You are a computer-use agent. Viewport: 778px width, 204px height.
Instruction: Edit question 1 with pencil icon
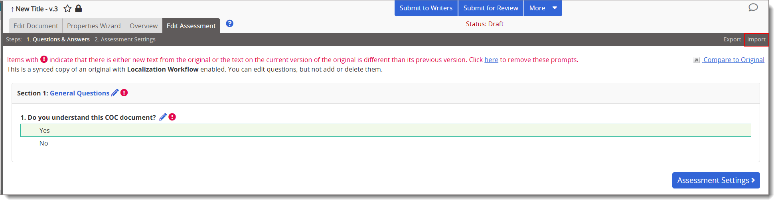click(163, 117)
